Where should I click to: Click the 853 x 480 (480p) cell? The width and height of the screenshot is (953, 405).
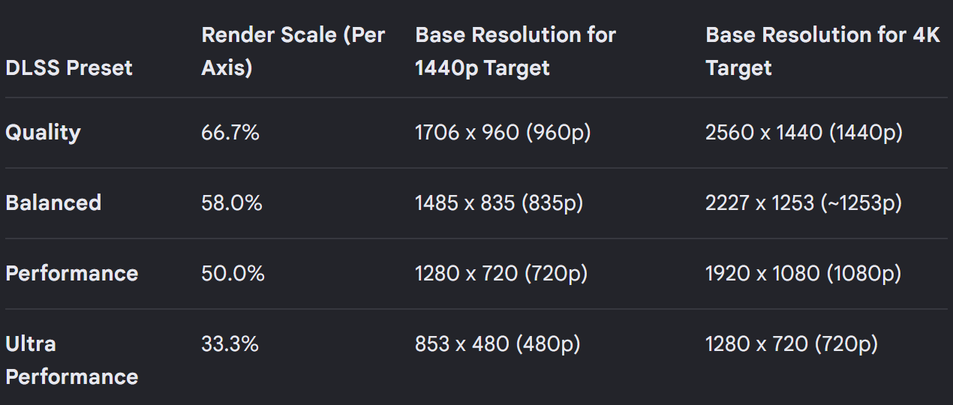[498, 344]
